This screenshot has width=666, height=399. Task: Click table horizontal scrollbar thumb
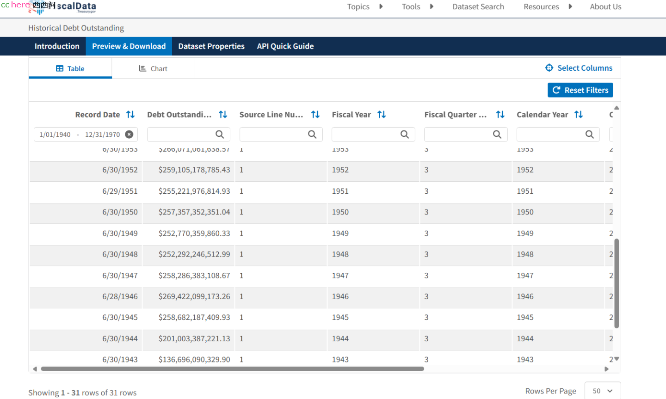(x=232, y=369)
